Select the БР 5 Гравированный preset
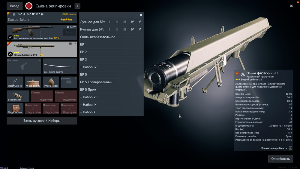 pos(111,82)
